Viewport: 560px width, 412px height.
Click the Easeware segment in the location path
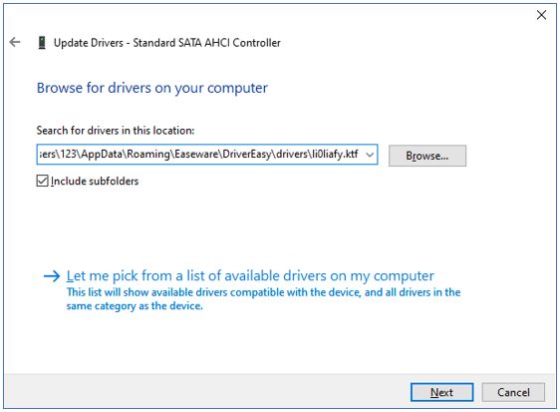point(196,155)
